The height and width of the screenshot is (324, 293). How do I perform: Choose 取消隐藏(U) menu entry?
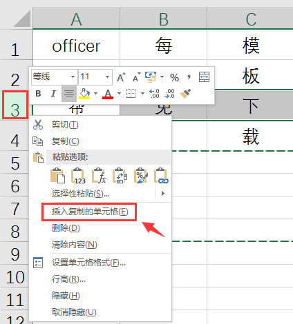pyautogui.click(x=74, y=312)
